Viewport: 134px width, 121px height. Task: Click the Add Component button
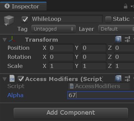coord(71,113)
